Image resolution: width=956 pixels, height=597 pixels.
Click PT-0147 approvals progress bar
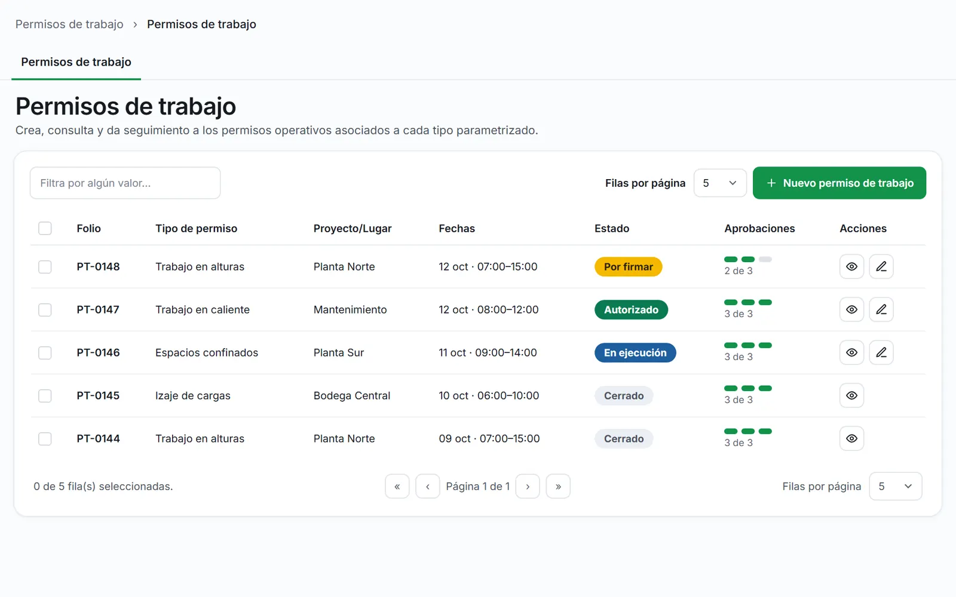pyautogui.click(x=748, y=302)
